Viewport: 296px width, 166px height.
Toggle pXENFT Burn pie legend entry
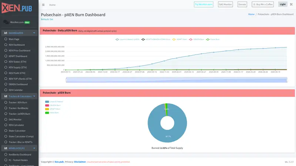53,109
